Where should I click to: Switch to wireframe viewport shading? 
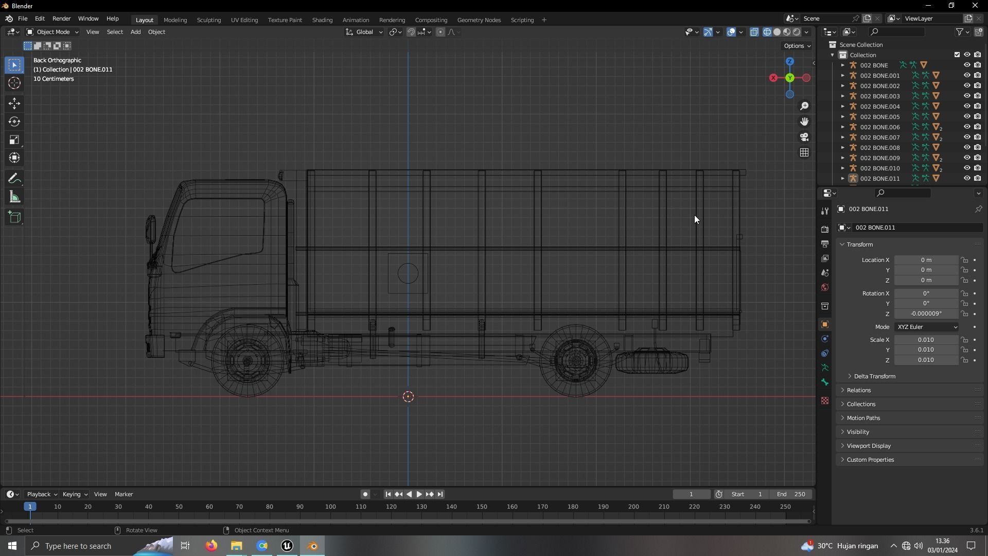click(x=767, y=32)
